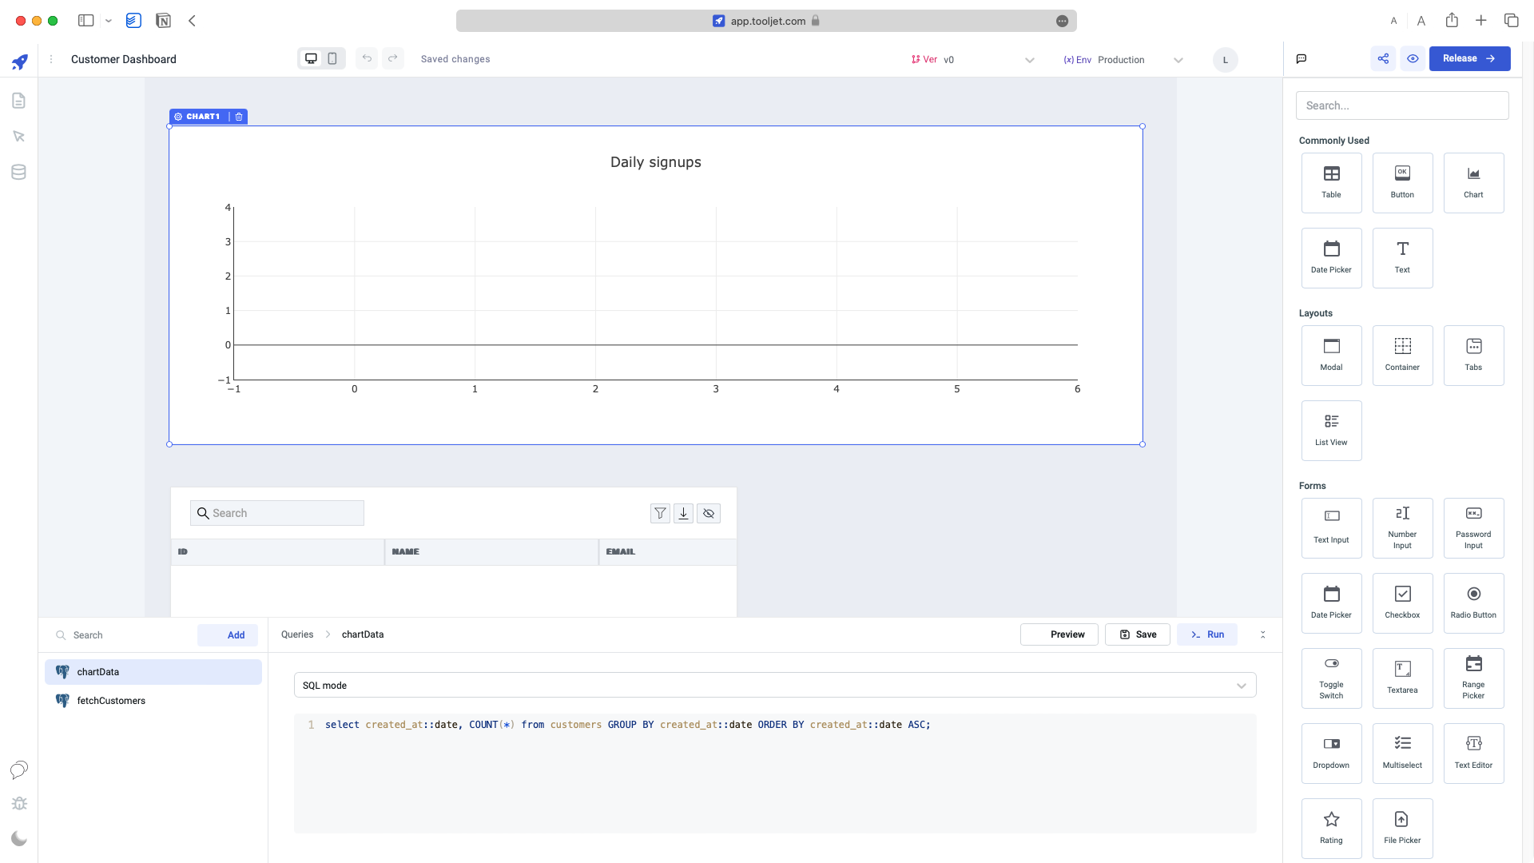Expand the Production environment dropdown
The height and width of the screenshot is (863, 1534).
coord(1179,59)
